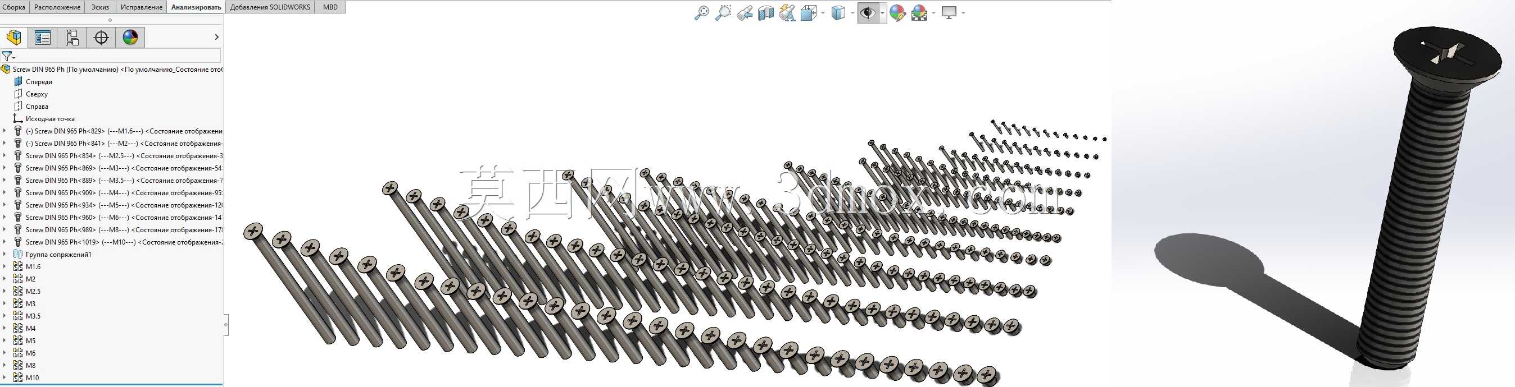Activate the Section View tool
Screen dimensions: 1515x387
pyautogui.click(x=766, y=12)
